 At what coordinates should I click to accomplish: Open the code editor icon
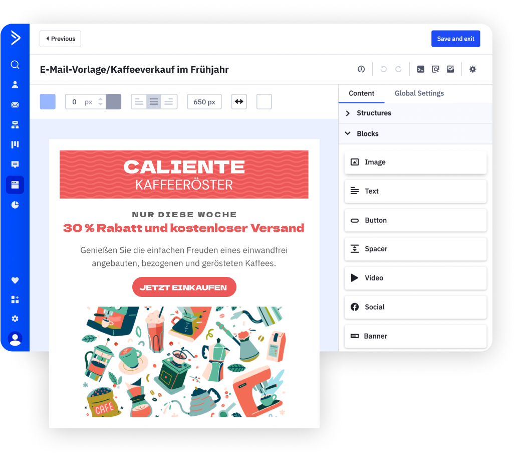[x=420, y=69]
